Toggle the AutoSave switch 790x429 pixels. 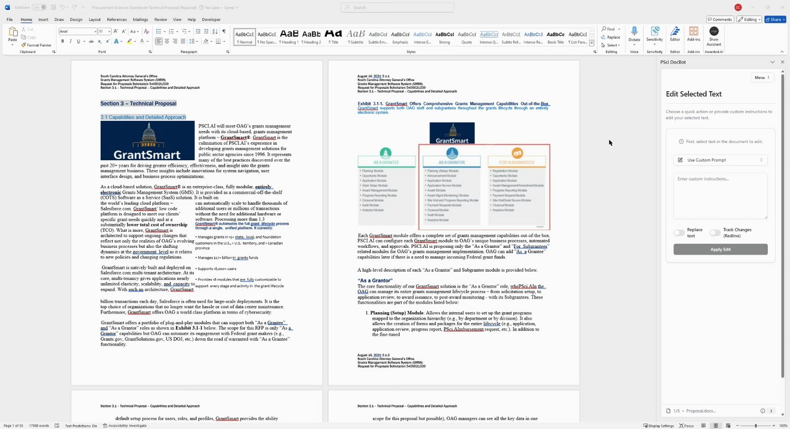39,7
